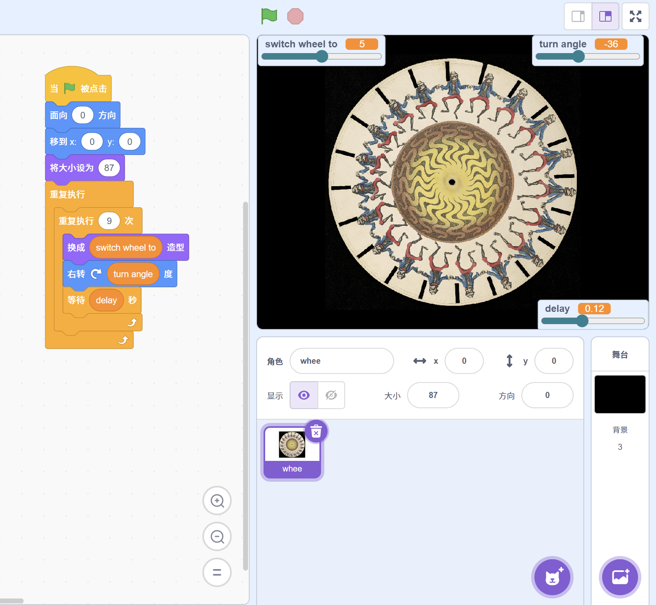The image size is (656, 605).
Task: Click the turn angle slider handle
Action: [578, 56]
